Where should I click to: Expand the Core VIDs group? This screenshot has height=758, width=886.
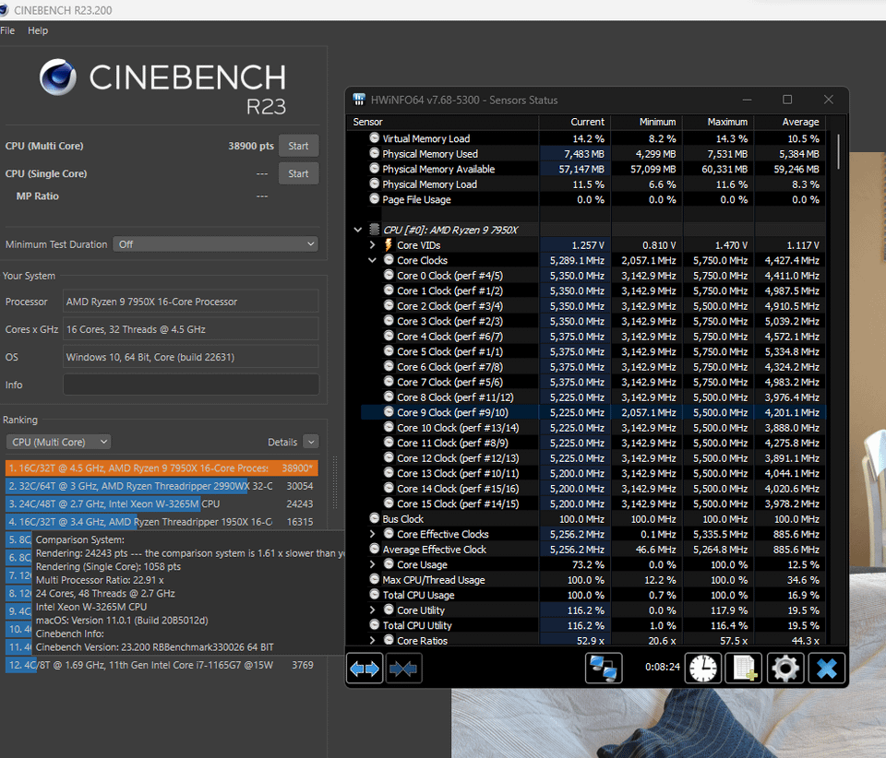point(372,245)
